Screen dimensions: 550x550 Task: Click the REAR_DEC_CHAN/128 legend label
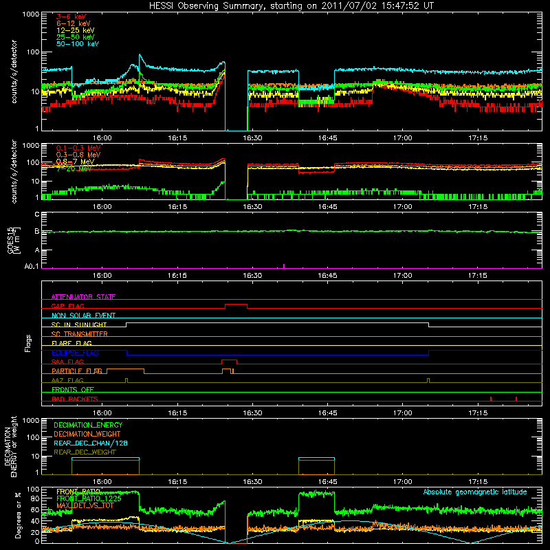coord(91,443)
